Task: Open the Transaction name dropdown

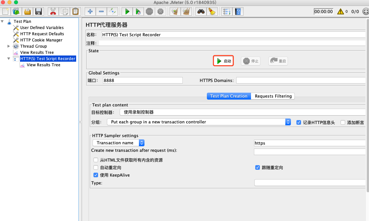Action: click(118, 143)
